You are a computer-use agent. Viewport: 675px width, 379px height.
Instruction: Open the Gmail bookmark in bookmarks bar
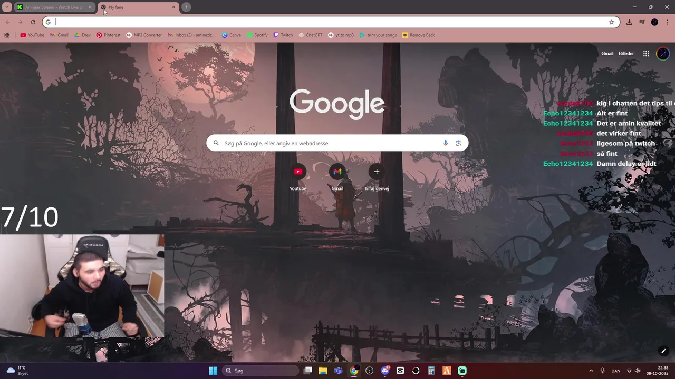click(59, 35)
